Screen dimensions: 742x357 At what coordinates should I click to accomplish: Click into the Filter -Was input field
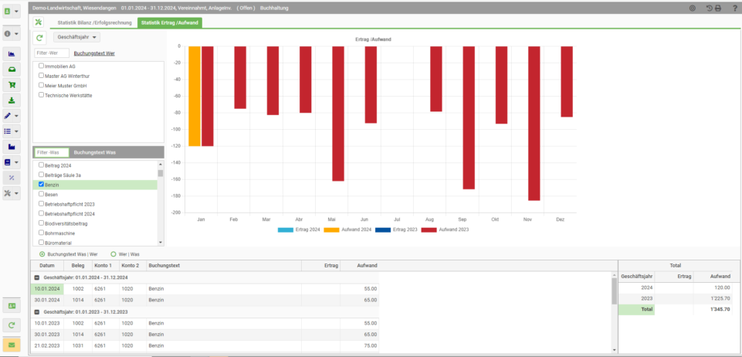tap(52, 152)
